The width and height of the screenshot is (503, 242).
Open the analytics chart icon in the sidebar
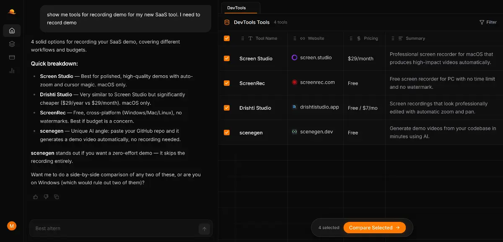pyautogui.click(x=12, y=71)
